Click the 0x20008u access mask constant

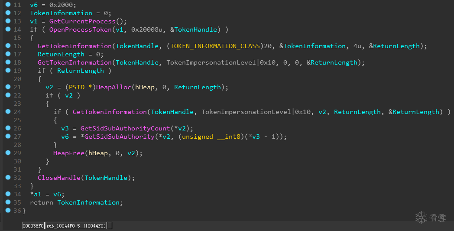pyautogui.click(x=146, y=29)
